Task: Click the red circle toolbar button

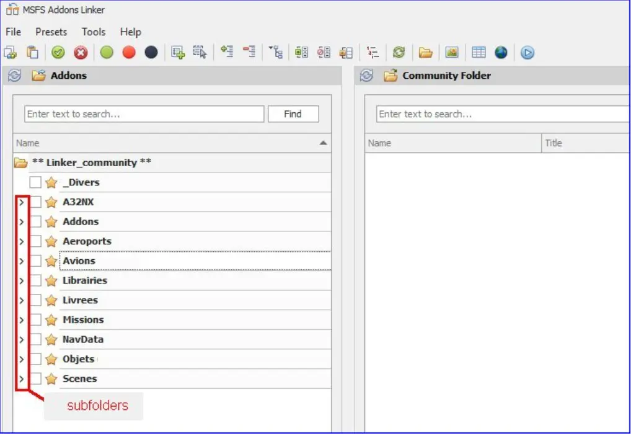Action: pyautogui.click(x=129, y=52)
